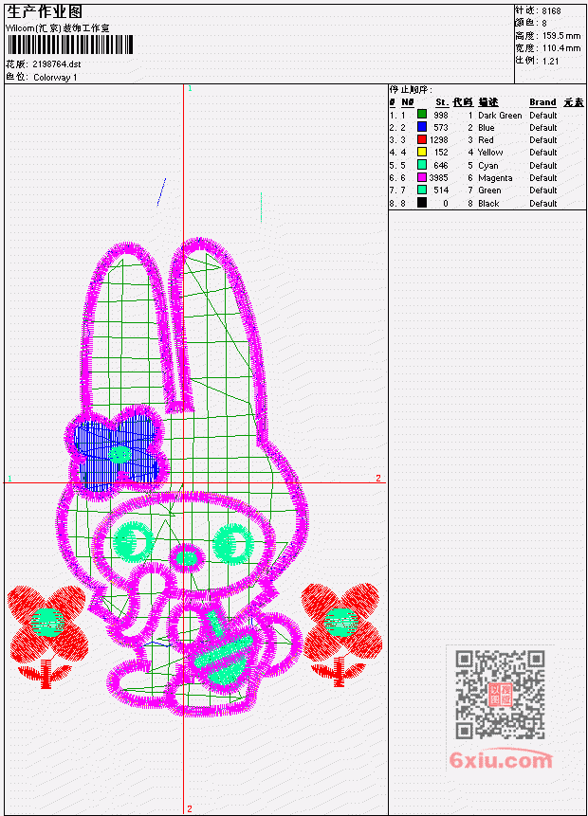The image size is (588, 816).
Task: Click the 'Red' description text
Action: coord(486,140)
